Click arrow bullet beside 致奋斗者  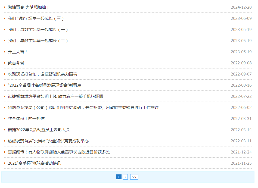pyautogui.click(x=5, y=63)
